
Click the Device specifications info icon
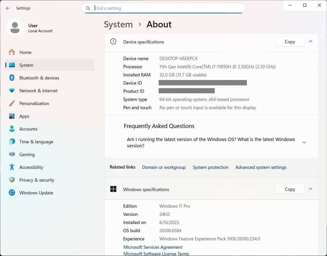(113, 42)
